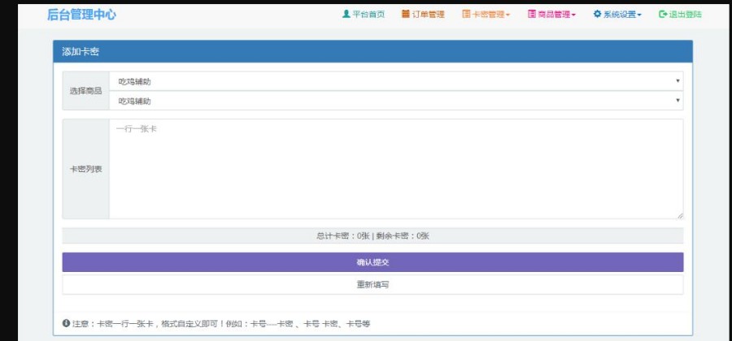
Task: Open the first 吃鸡辅助 product dropdown
Action: [396, 81]
